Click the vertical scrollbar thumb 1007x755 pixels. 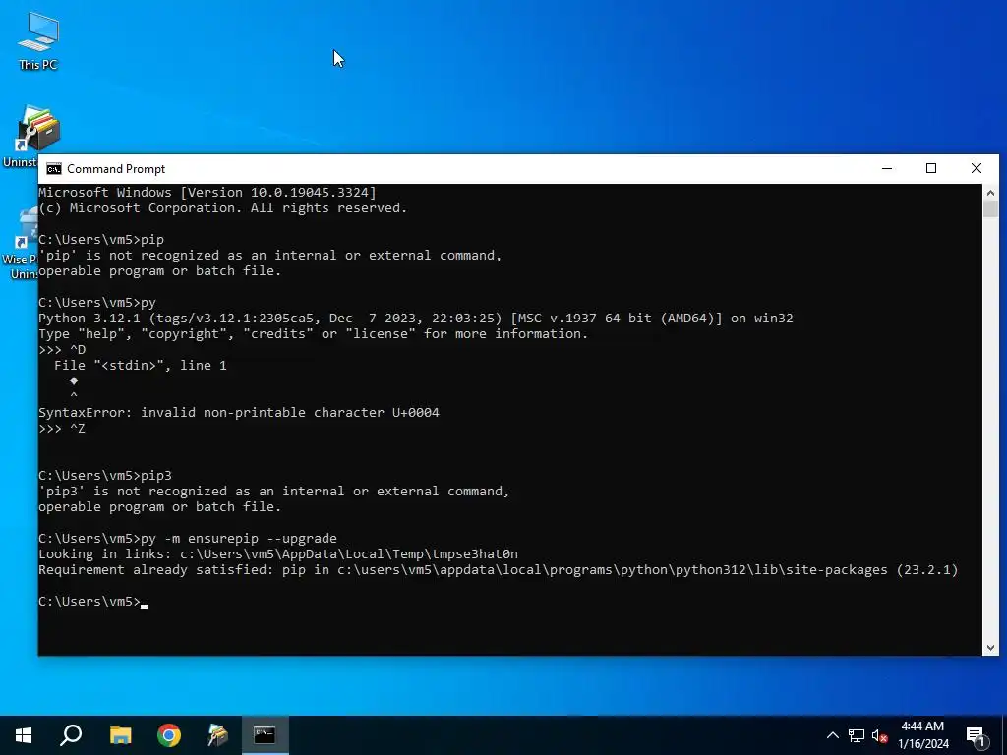tap(990, 209)
